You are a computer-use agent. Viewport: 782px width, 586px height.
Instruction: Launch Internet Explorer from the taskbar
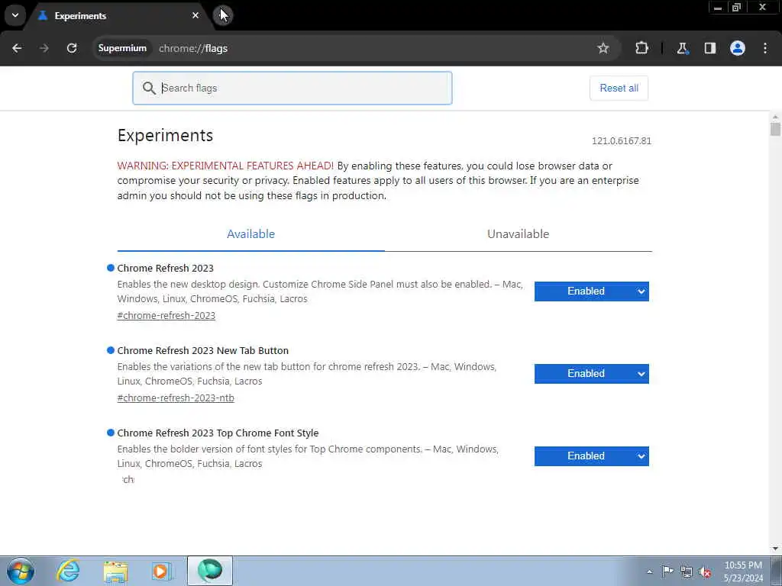tap(68, 571)
